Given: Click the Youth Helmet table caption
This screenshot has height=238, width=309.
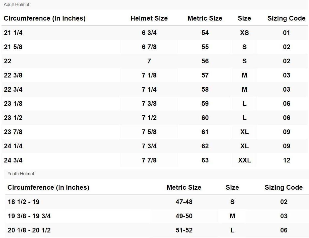Looking at the screenshot, I should click(x=21, y=174).
